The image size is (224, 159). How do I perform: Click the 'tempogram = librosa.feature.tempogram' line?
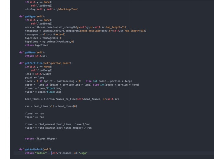coord(86,31)
